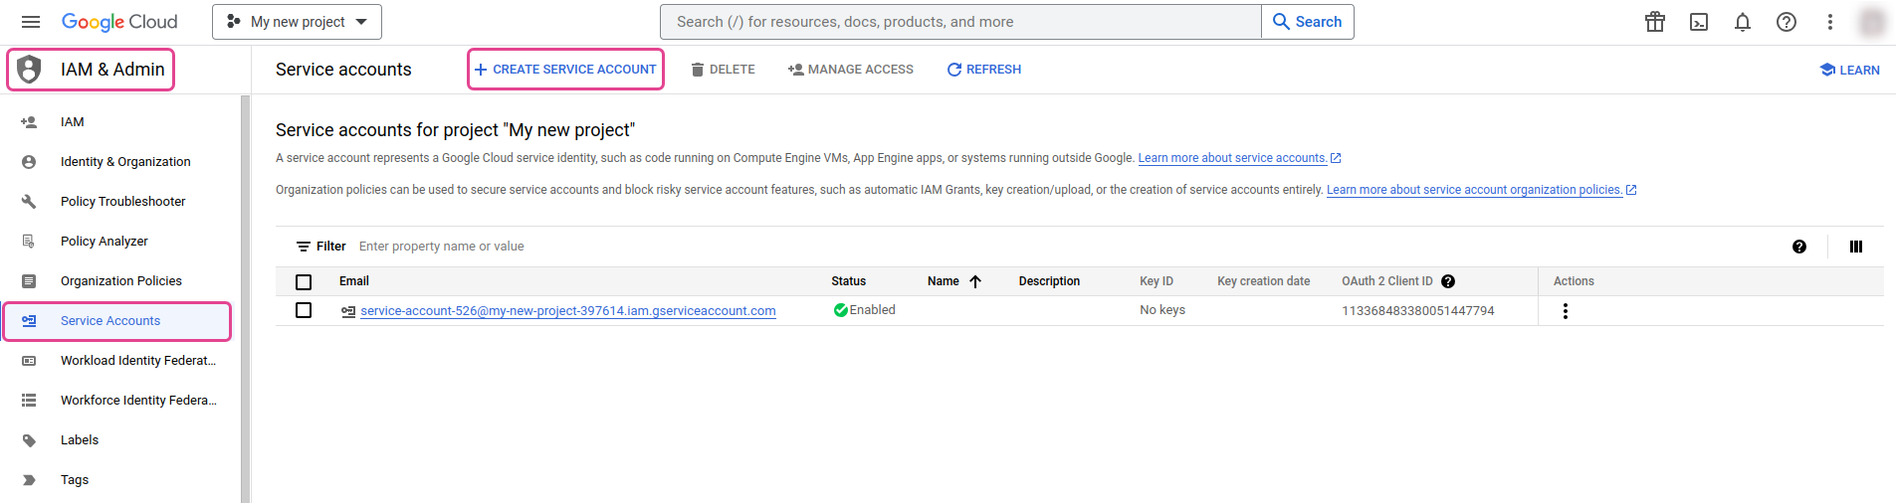1896x503 pixels.
Task: Click the filter help question icon
Action: point(1799,247)
